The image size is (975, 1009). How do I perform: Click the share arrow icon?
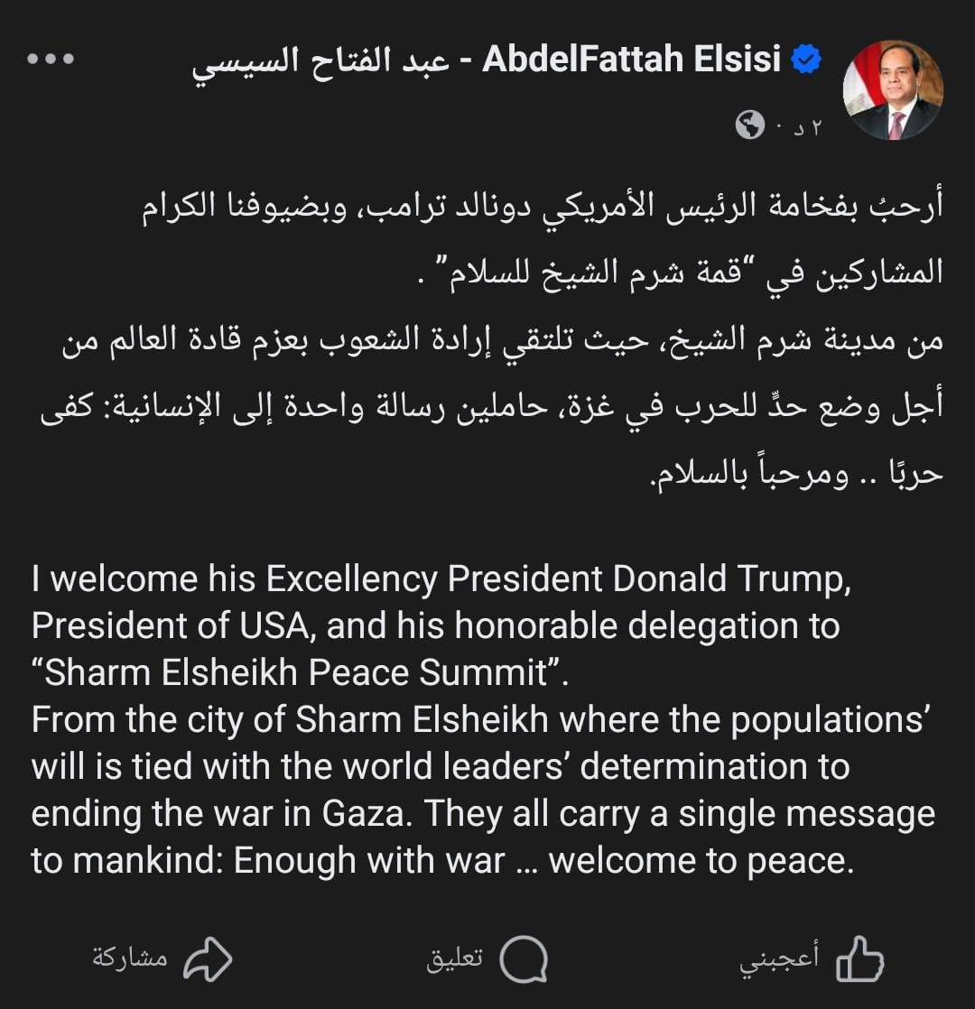point(208,958)
